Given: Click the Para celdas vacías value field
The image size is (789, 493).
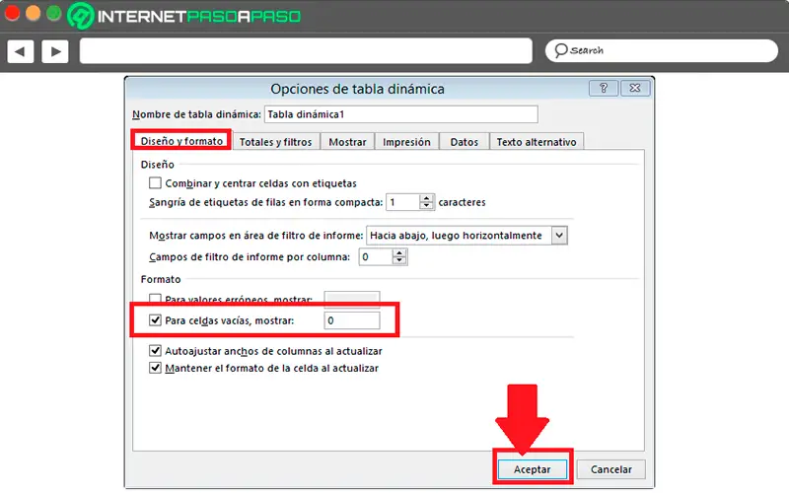Looking at the screenshot, I should [x=352, y=320].
